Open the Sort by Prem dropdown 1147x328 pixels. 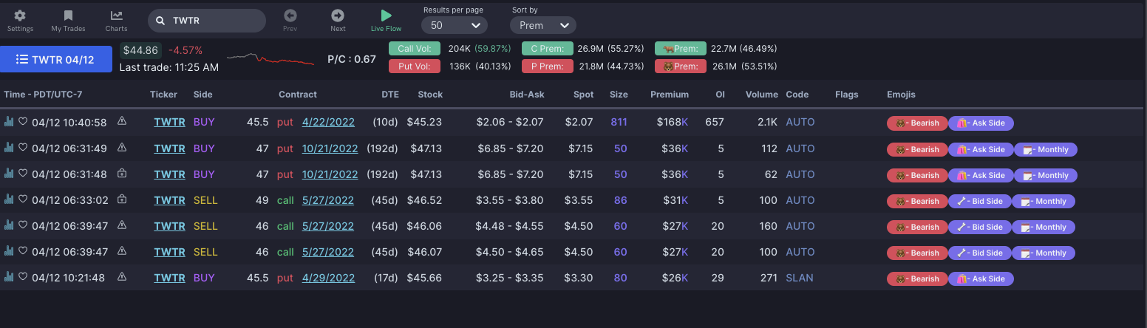[x=543, y=25]
